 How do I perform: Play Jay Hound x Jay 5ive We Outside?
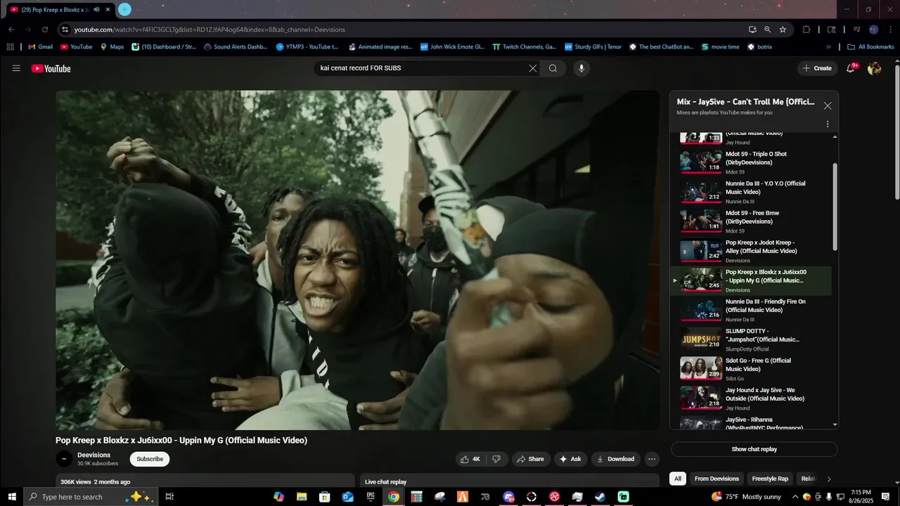pyautogui.click(x=750, y=398)
